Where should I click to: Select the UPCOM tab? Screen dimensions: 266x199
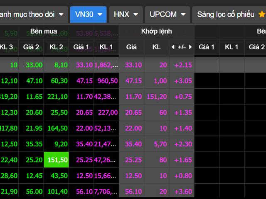click(163, 15)
